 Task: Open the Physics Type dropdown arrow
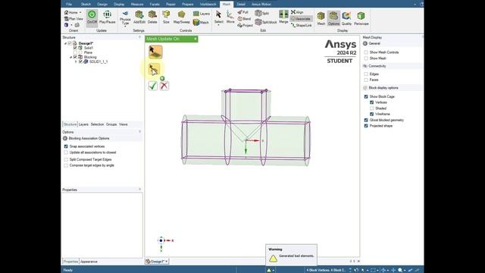125,27
